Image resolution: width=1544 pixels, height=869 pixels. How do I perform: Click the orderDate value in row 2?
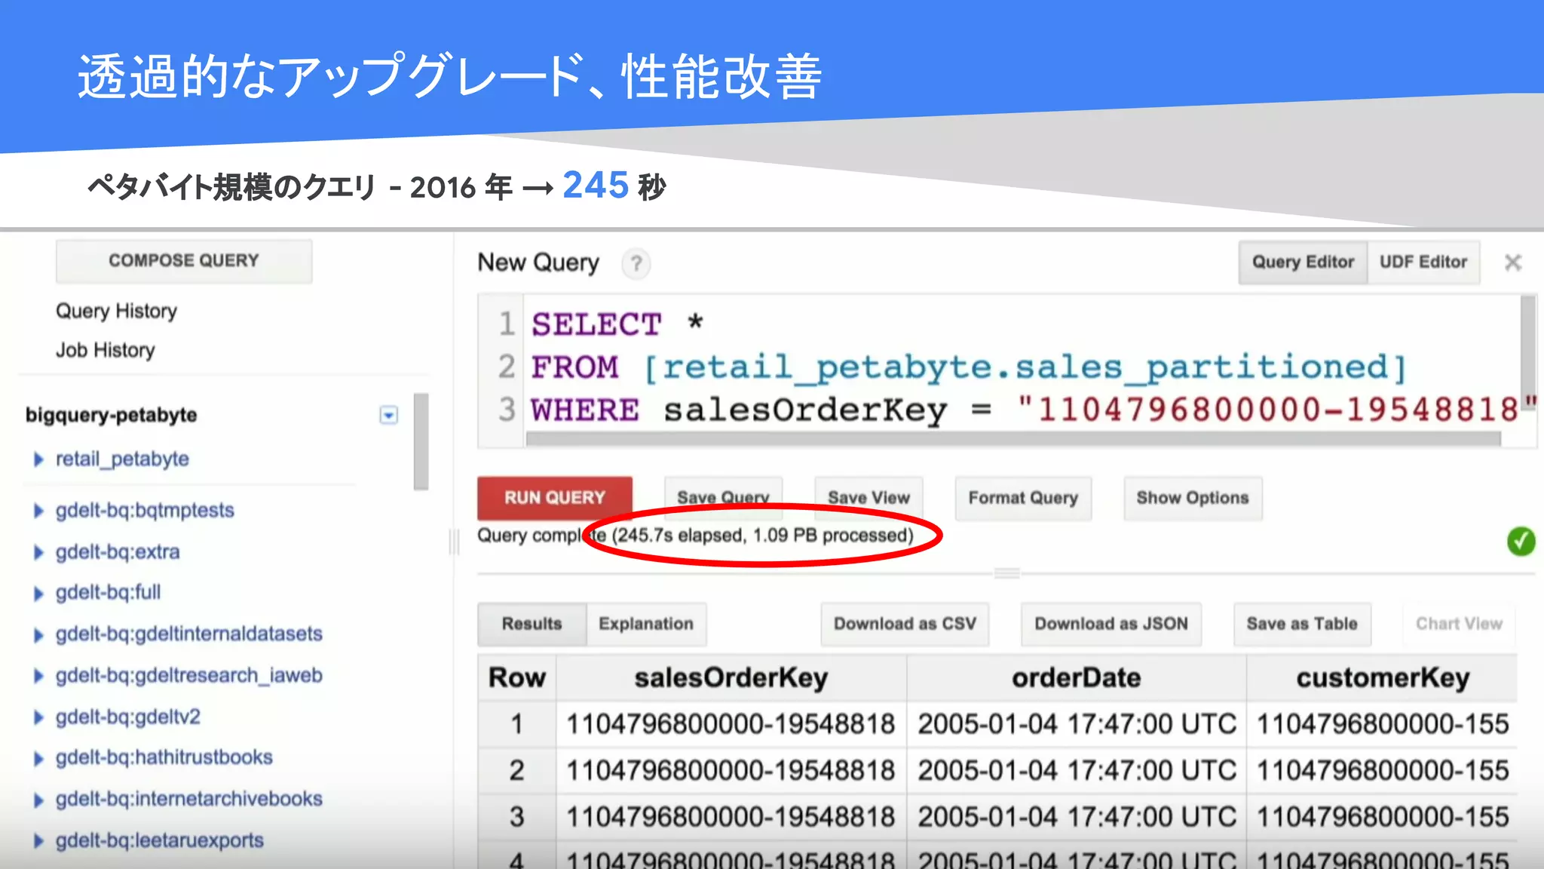click(x=1077, y=770)
